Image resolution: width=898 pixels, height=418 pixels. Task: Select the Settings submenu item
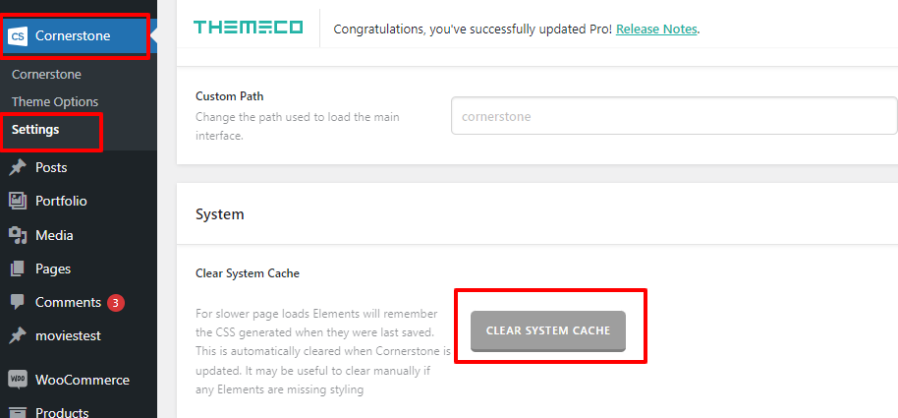(x=35, y=130)
